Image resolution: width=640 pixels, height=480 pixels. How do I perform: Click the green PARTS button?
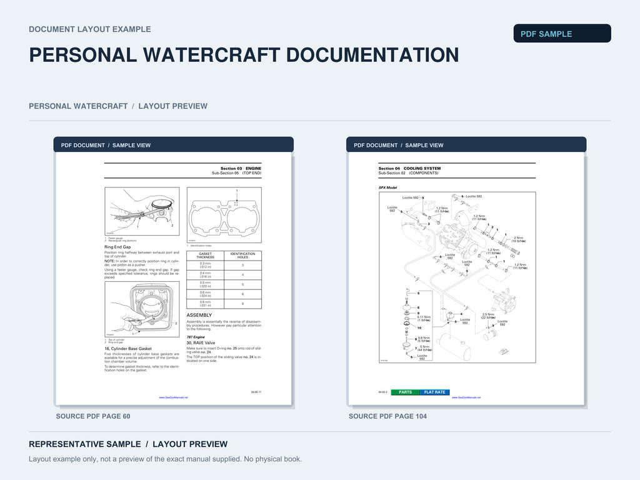405,392
